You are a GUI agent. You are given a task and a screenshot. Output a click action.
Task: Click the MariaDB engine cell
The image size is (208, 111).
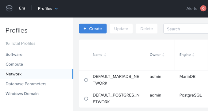click(187, 76)
